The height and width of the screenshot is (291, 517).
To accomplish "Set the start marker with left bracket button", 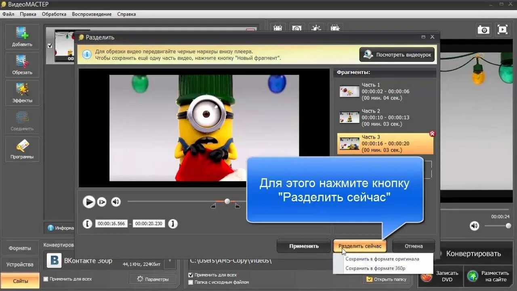I will pyautogui.click(x=88, y=224).
